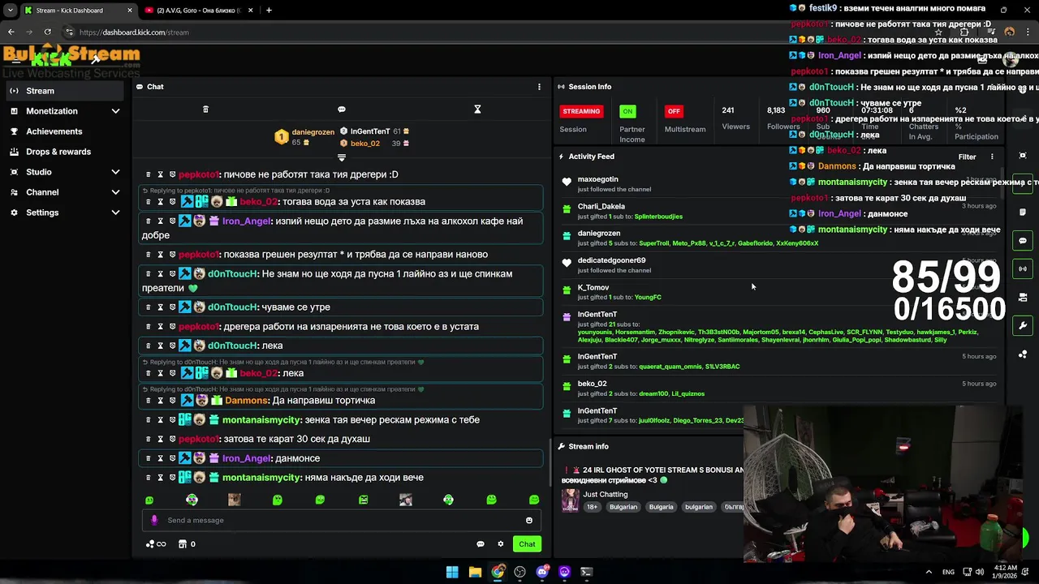
Task: Click YoungFC recipient name
Action: 648,298
